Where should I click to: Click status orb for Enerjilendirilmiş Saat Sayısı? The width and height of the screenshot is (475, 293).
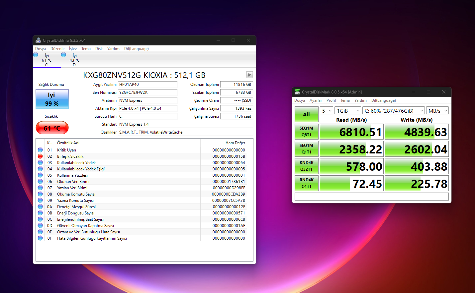40,219
